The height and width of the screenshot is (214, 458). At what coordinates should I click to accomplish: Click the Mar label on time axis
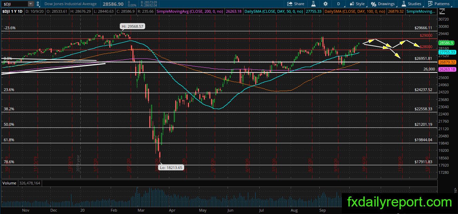(x=141, y=210)
